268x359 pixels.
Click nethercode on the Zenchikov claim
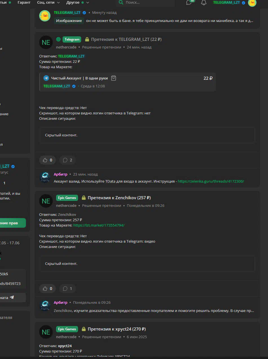[x=66, y=205]
